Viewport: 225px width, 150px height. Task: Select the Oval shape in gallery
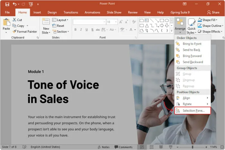(x=167, y=20)
